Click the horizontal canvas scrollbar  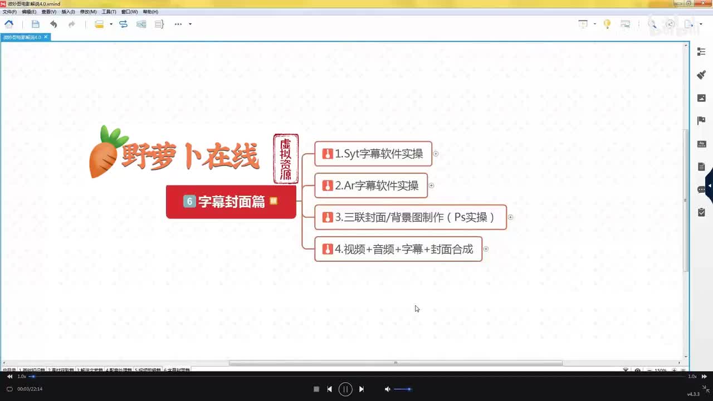coord(395,363)
